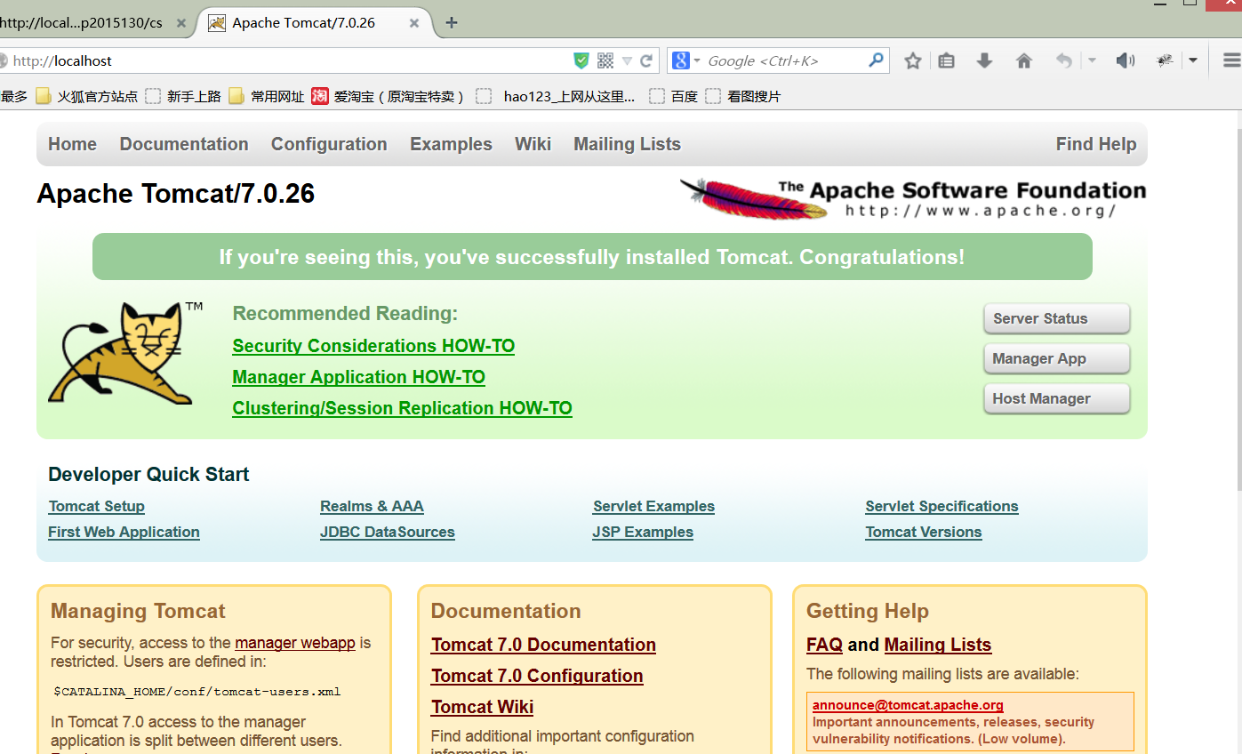Click the Firebug bug icon
This screenshot has width=1242, height=754.
coord(1165,60)
